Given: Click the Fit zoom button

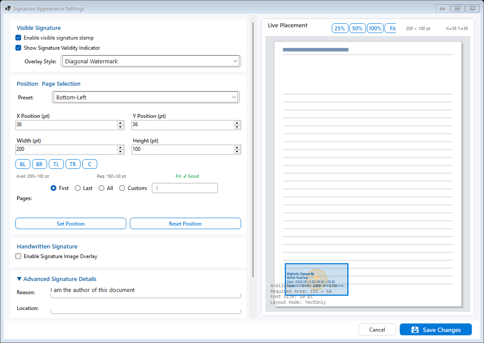Looking at the screenshot, I should 391,29.
